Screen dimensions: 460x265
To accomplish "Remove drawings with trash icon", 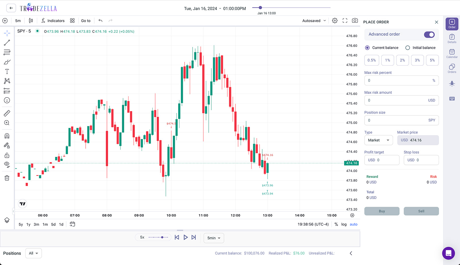I will pyautogui.click(x=7, y=178).
